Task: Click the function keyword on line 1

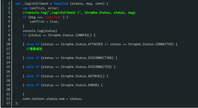Action: [x=61, y=4]
